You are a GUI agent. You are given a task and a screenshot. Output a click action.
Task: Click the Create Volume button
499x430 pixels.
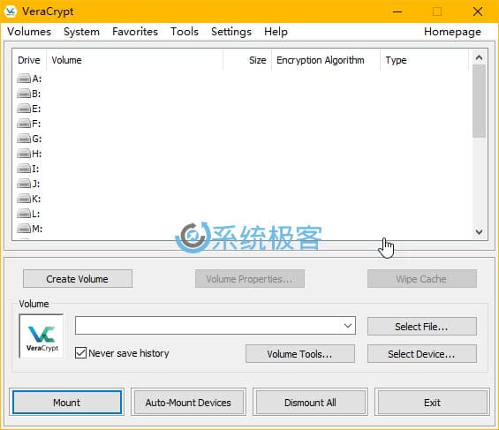coord(78,279)
